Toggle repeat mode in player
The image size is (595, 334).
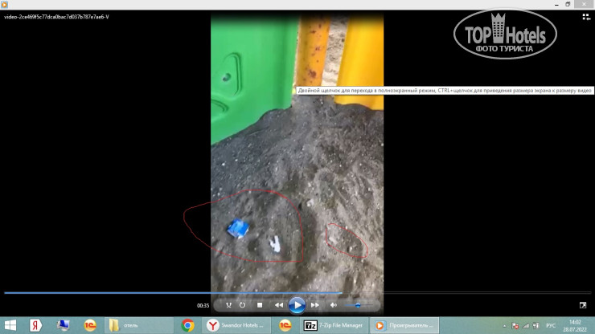243,305
